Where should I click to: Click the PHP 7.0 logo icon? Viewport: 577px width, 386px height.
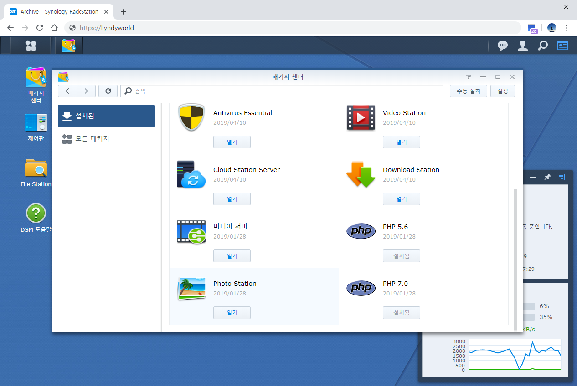(x=361, y=288)
